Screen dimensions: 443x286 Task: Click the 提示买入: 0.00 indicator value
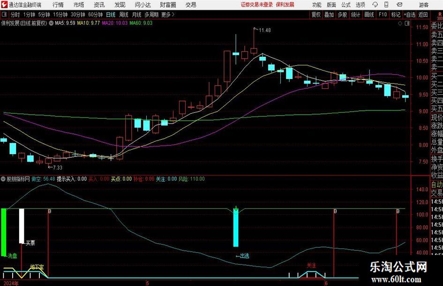(x=72, y=179)
